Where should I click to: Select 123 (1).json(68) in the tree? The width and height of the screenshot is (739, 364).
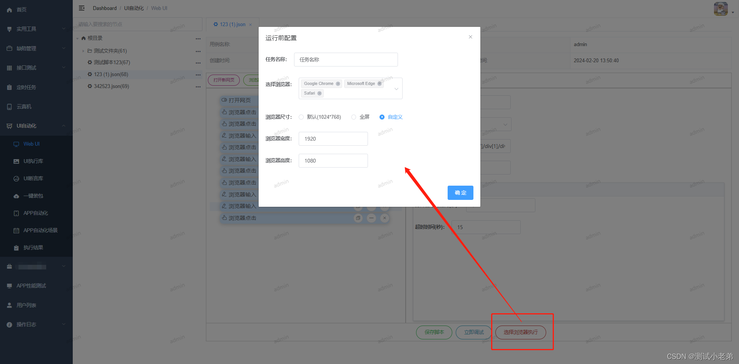[x=111, y=74]
